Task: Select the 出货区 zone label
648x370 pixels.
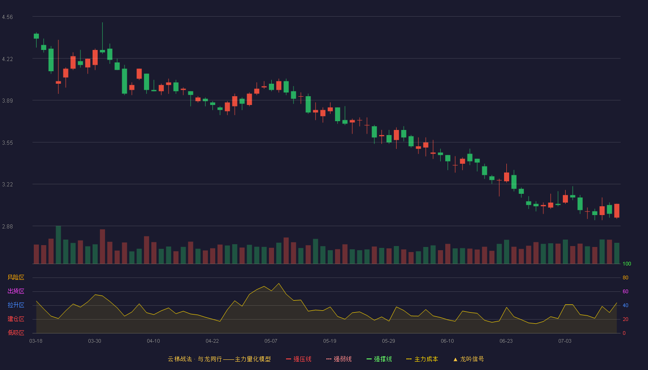Action: [x=16, y=291]
